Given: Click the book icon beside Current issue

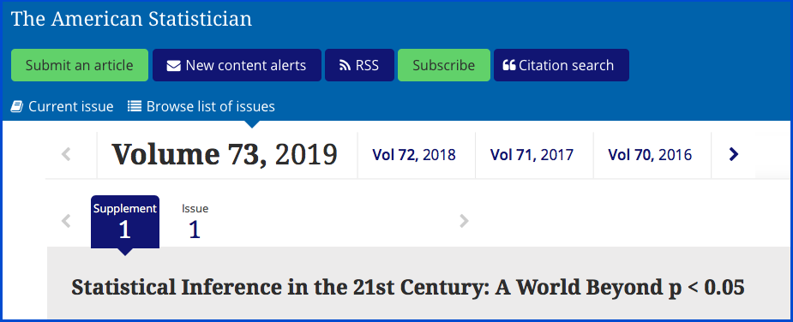Looking at the screenshot, I should (x=17, y=107).
